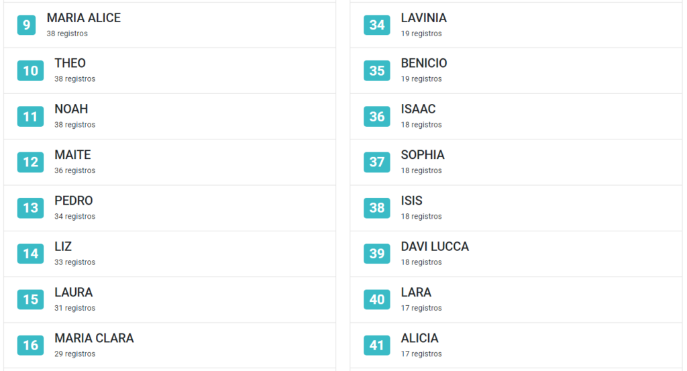The width and height of the screenshot is (687, 371).
Task: Open the PEDRO entry
Action: 74,201
